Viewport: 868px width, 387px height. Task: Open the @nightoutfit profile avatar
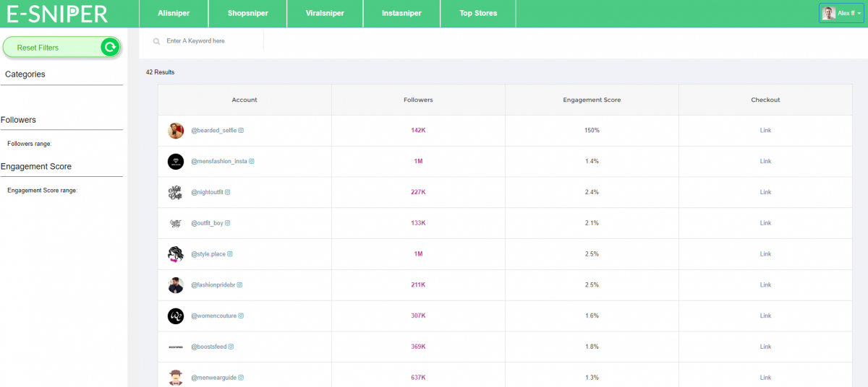tap(176, 192)
